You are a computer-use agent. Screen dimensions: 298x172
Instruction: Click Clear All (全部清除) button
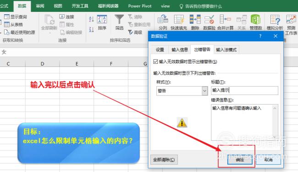click(x=164, y=160)
